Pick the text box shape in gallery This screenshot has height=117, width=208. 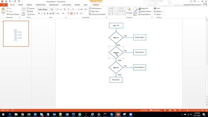pyautogui.click(x=112, y=8)
